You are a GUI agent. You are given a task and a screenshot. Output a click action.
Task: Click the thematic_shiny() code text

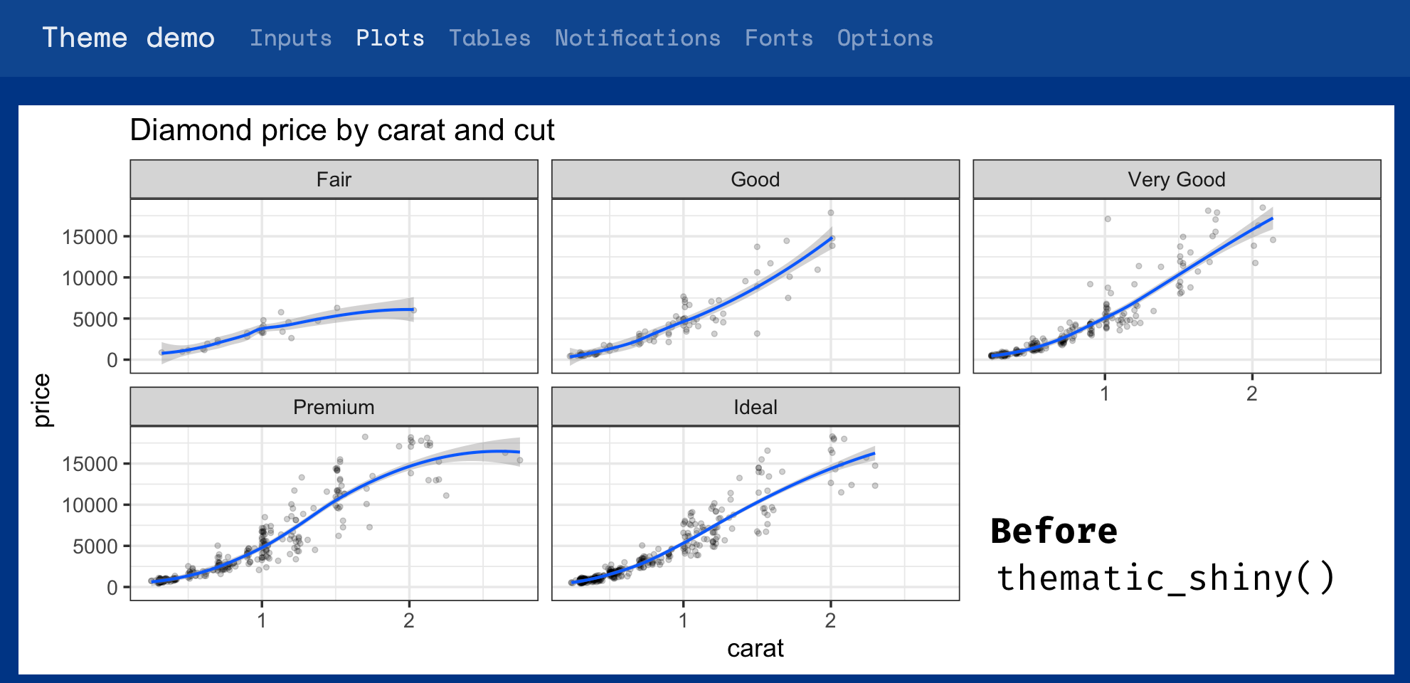(1165, 578)
